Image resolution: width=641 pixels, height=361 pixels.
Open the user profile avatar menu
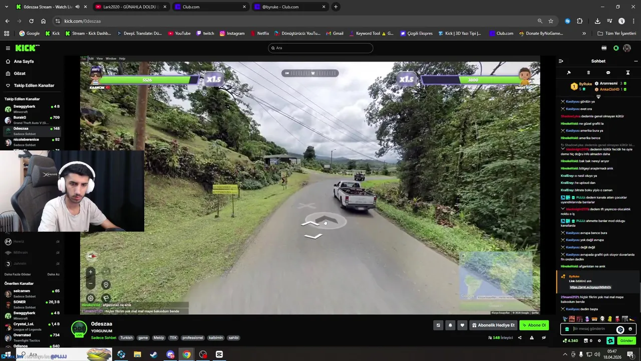(x=627, y=48)
